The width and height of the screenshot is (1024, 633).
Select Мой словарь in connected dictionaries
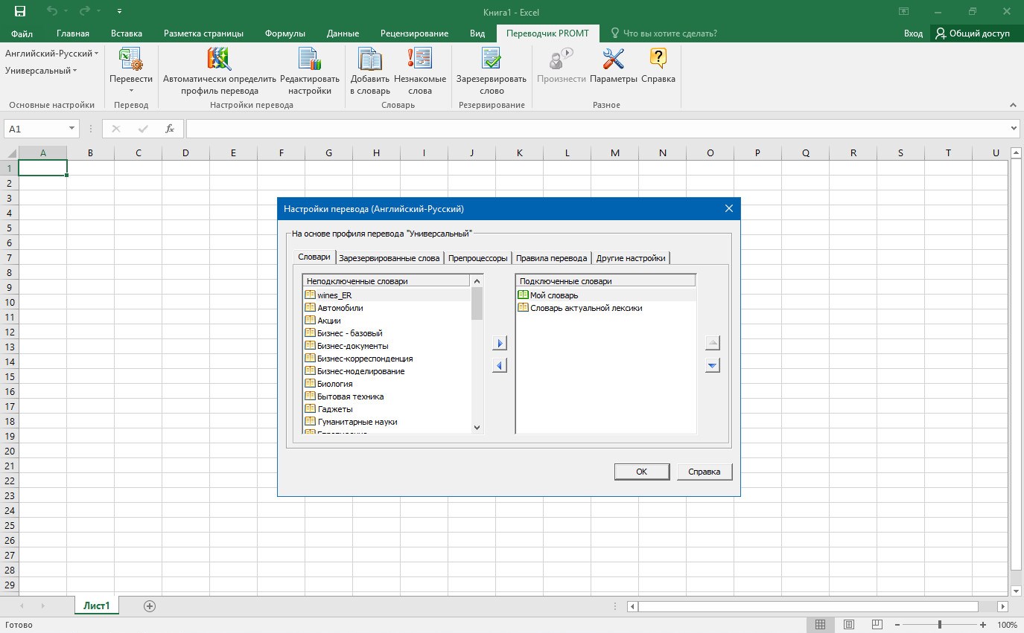605,295
